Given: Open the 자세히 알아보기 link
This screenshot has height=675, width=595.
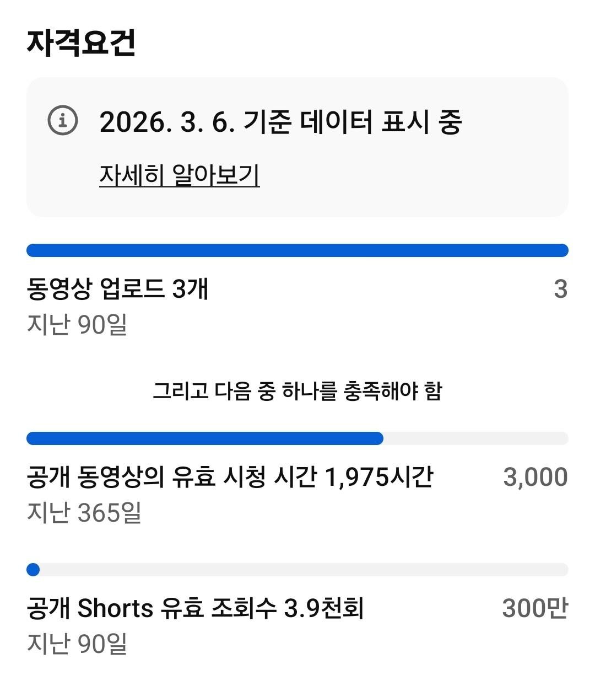Looking at the screenshot, I should [x=179, y=175].
